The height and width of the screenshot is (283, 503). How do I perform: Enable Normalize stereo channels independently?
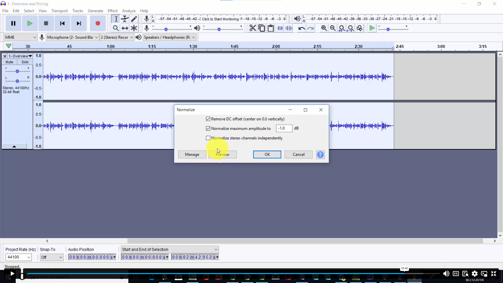208,138
